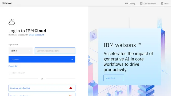This screenshot has height=96, width=171.
Task: Open the Catalog basket icon
Action: click(126, 3)
